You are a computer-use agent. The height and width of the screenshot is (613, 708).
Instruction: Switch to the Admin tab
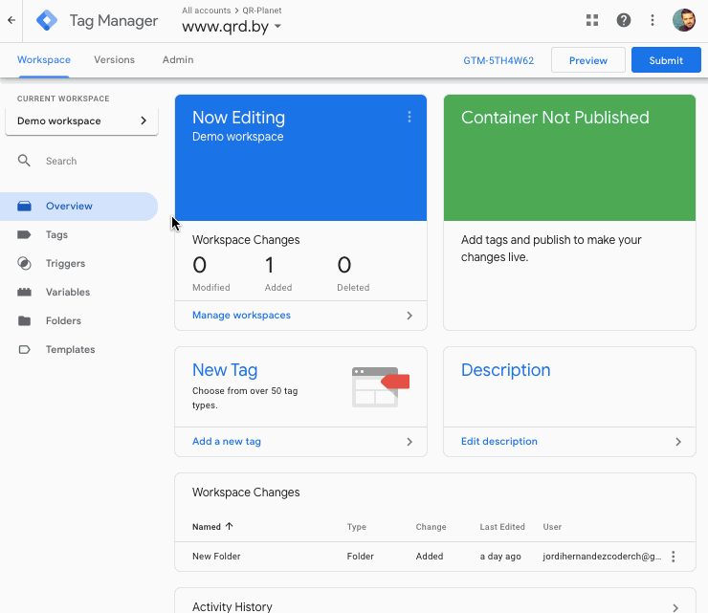pyautogui.click(x=178, y=60)
